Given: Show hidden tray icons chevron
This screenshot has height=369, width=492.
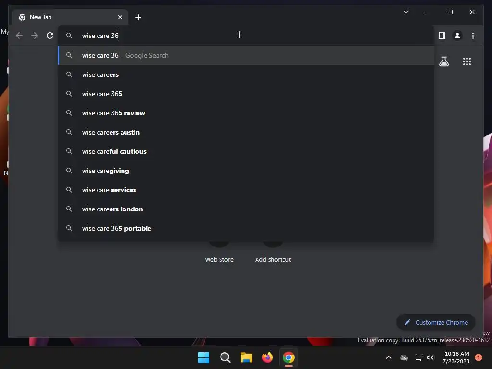Looking at the screenshot, I should pos(388,357).
